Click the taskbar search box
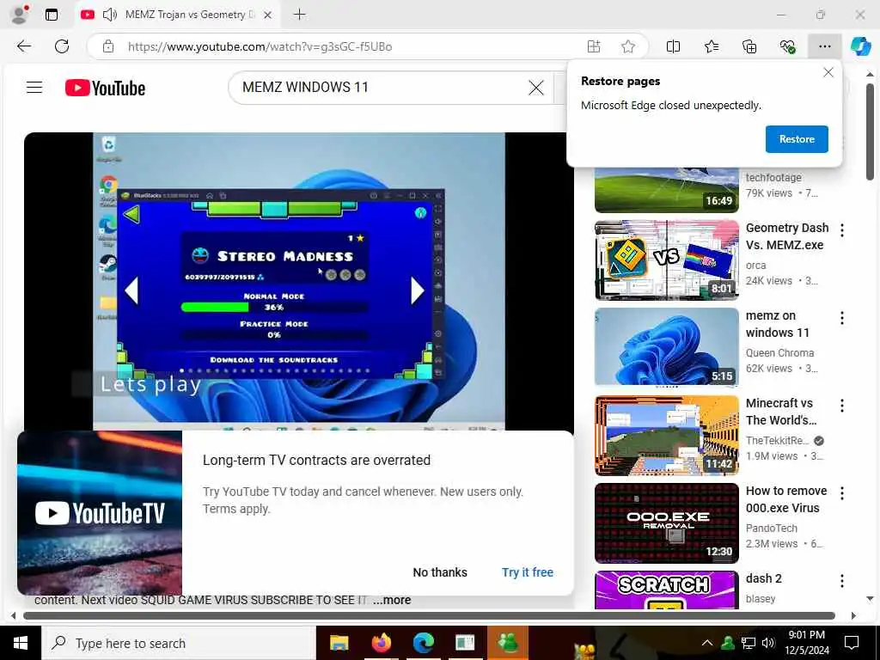 pos(179,643)
